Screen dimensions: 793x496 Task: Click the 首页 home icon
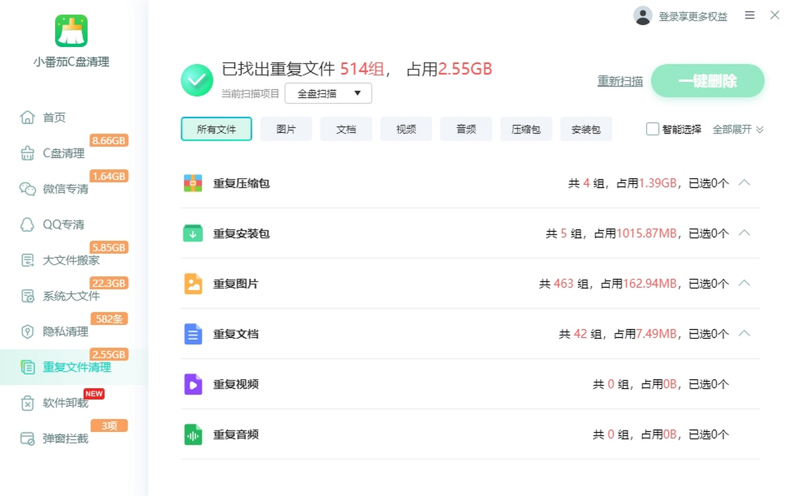click(x=26, y=117)
